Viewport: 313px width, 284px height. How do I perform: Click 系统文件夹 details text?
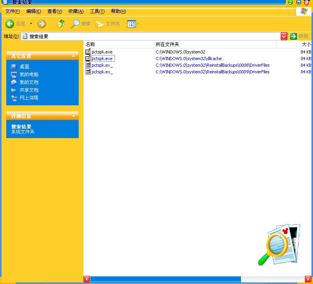pyautogui.click(x=23, y=131)
